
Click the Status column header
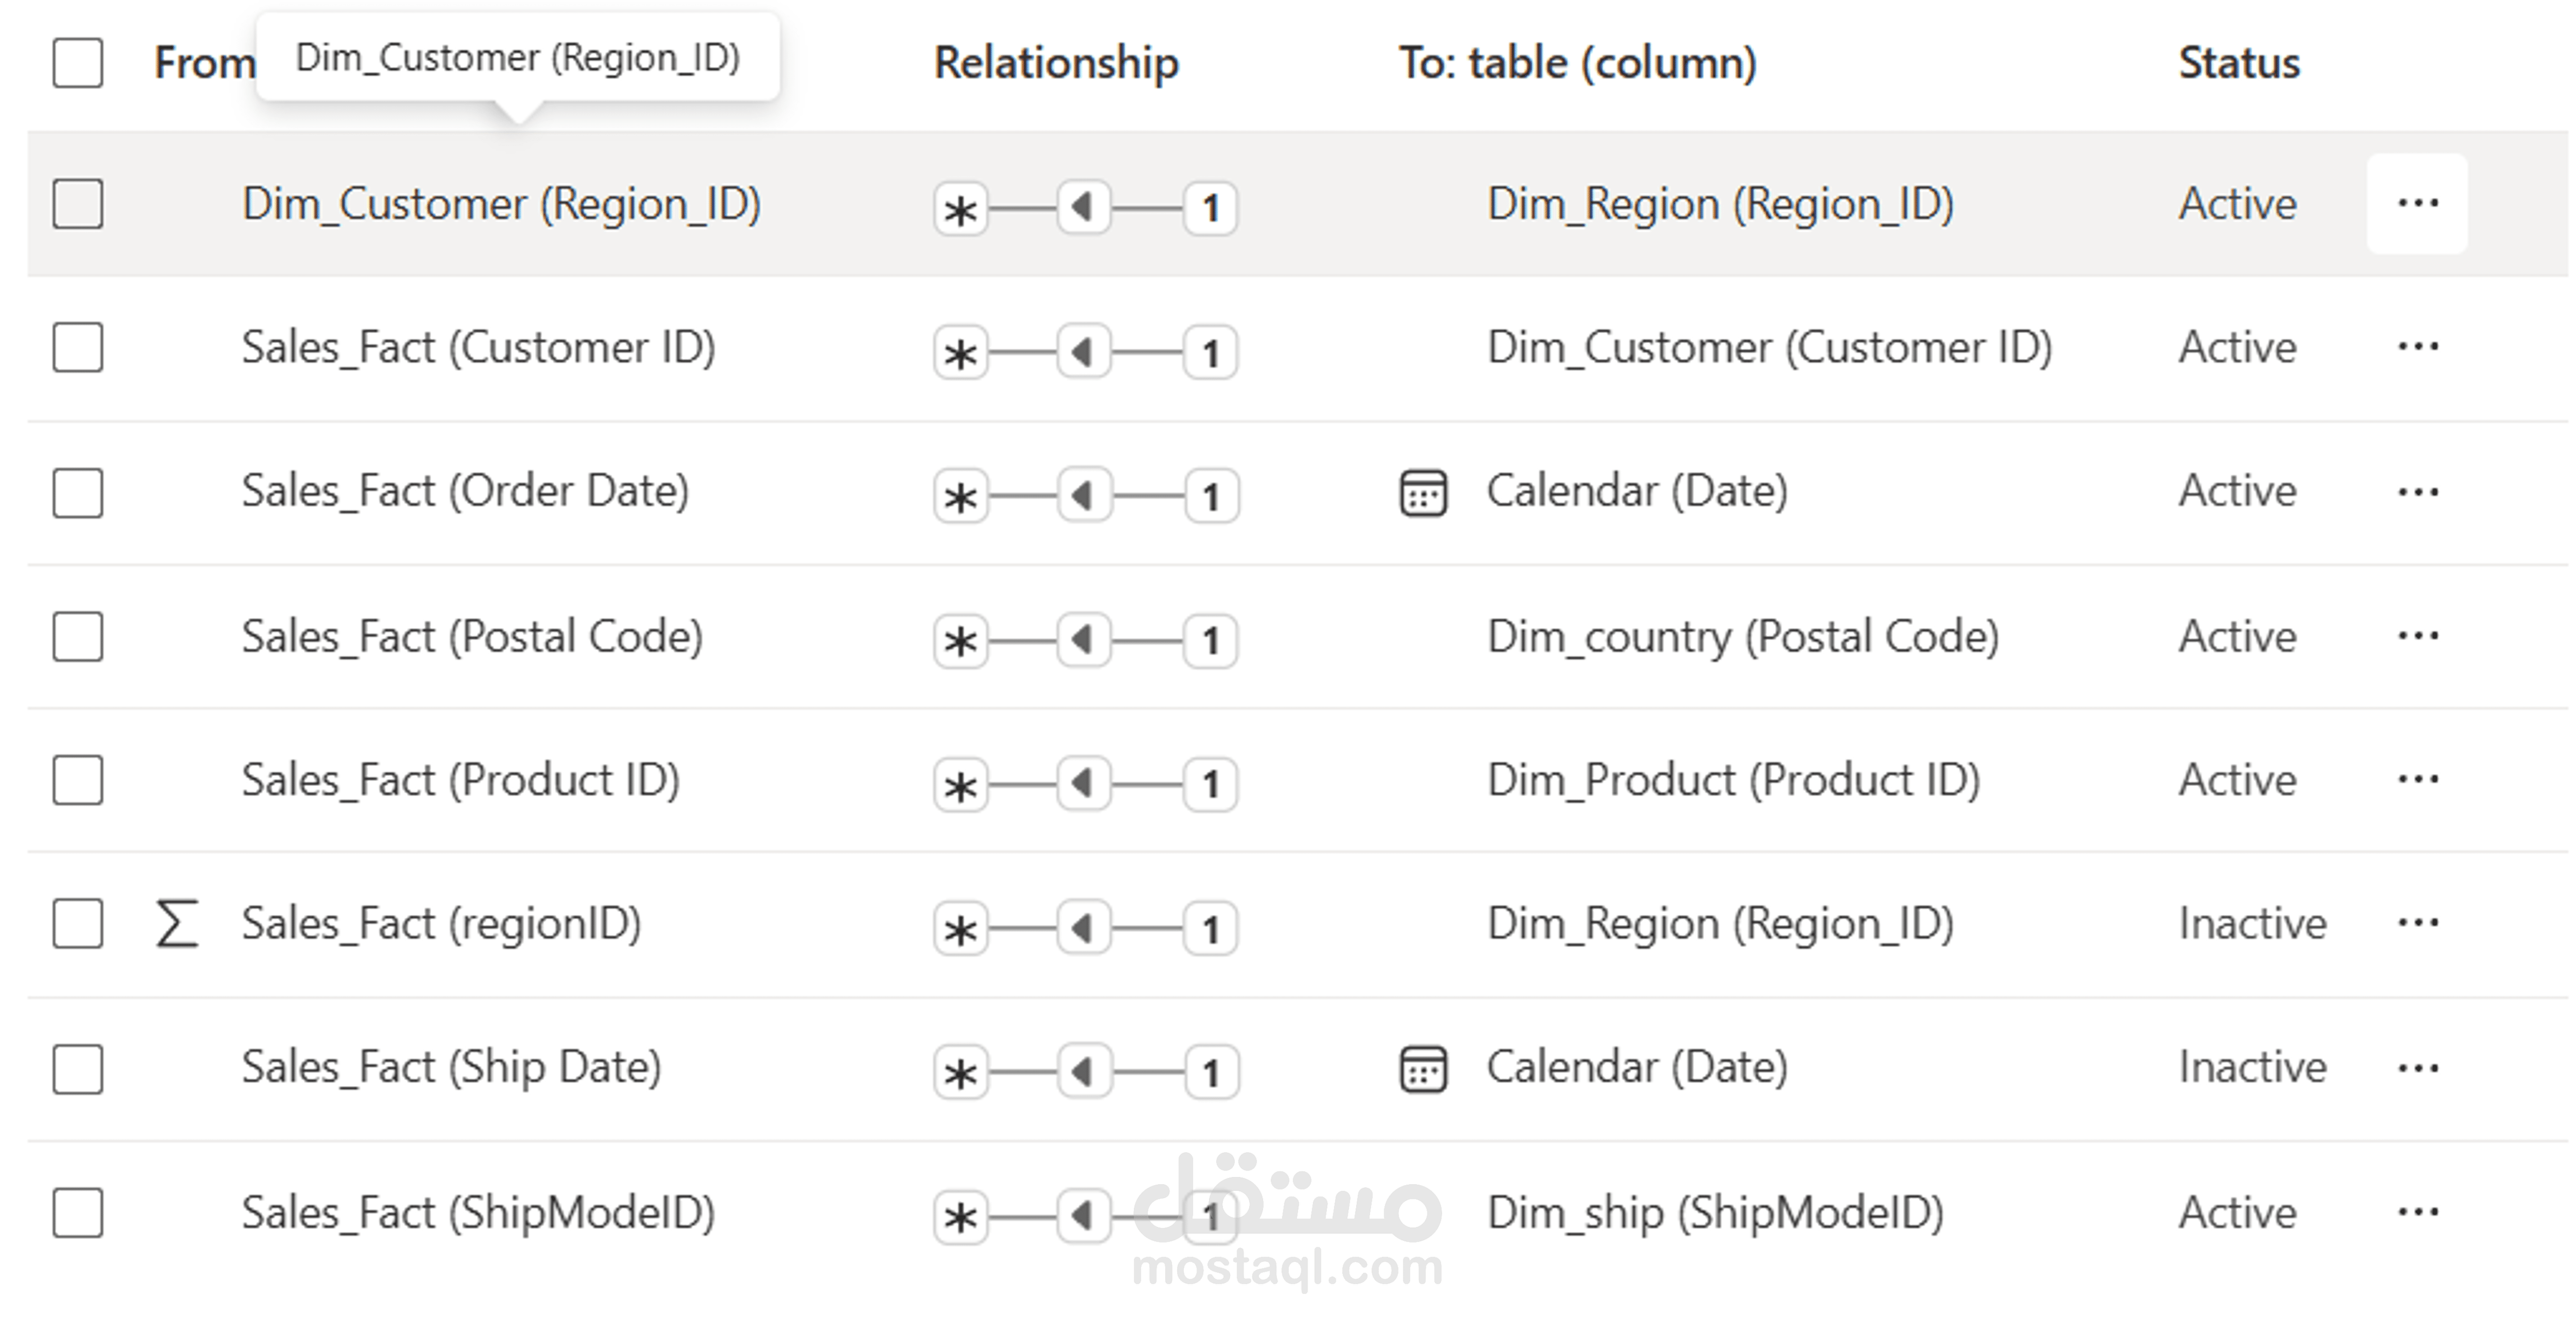(x=2239, y=63)
